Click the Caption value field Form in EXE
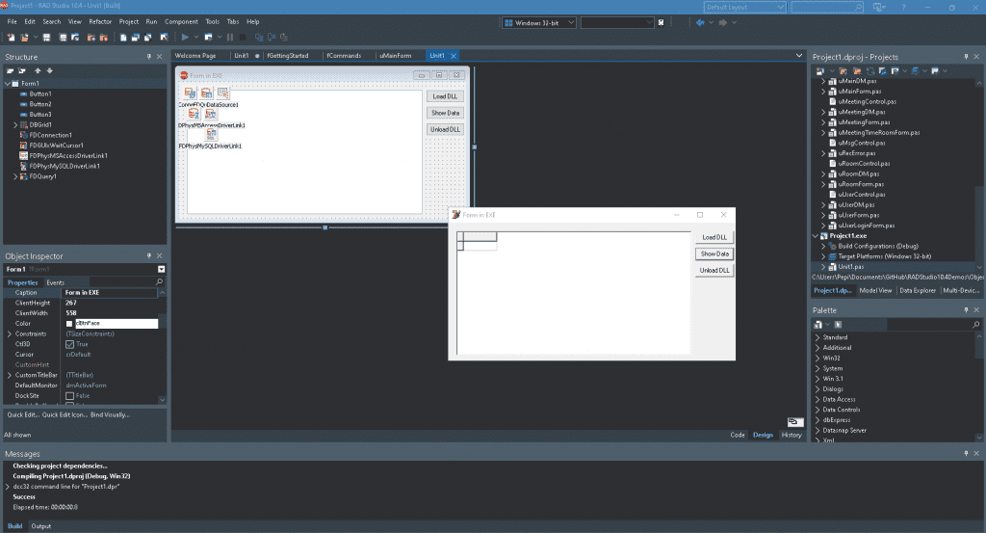The image size is (986, 533). (x=110, y=293)
